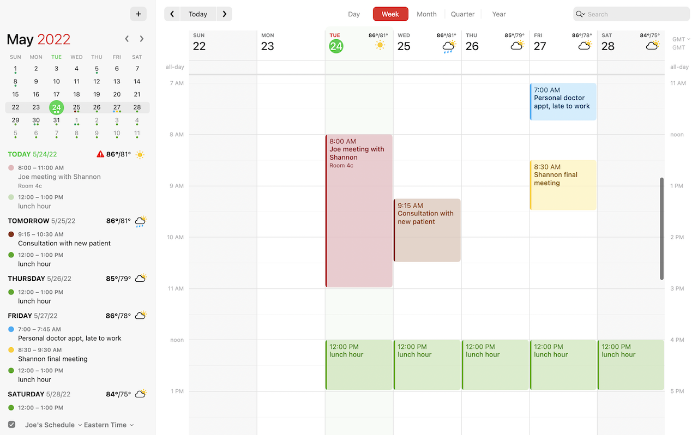698x435 pixels.
Task: Open the Joe's Schedule calendar set dropdown
Action: click(x=53, y=425)
